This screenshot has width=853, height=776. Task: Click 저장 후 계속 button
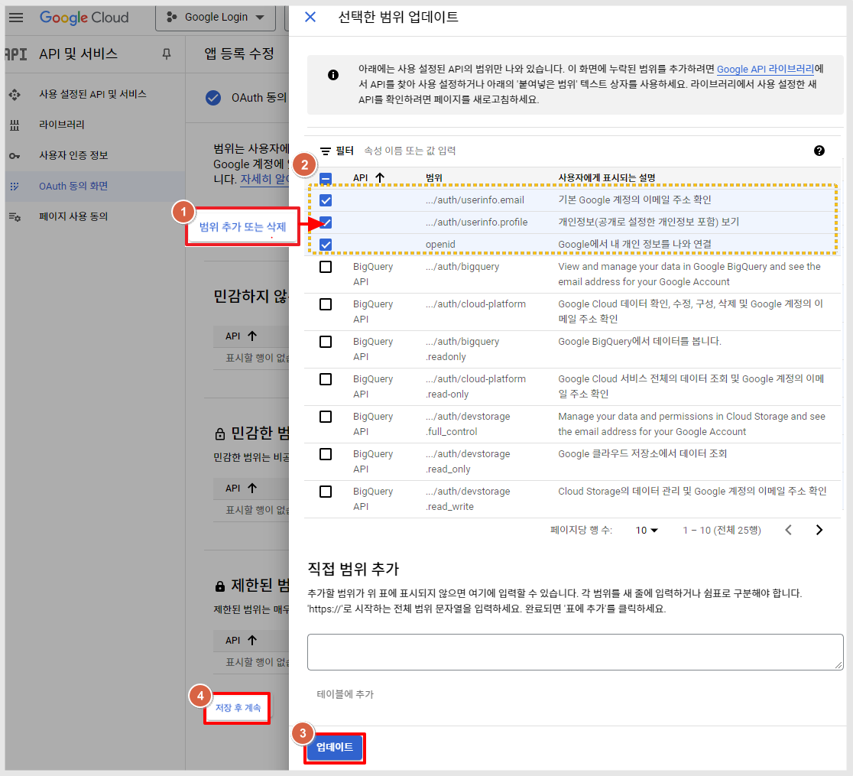point(238,707)
